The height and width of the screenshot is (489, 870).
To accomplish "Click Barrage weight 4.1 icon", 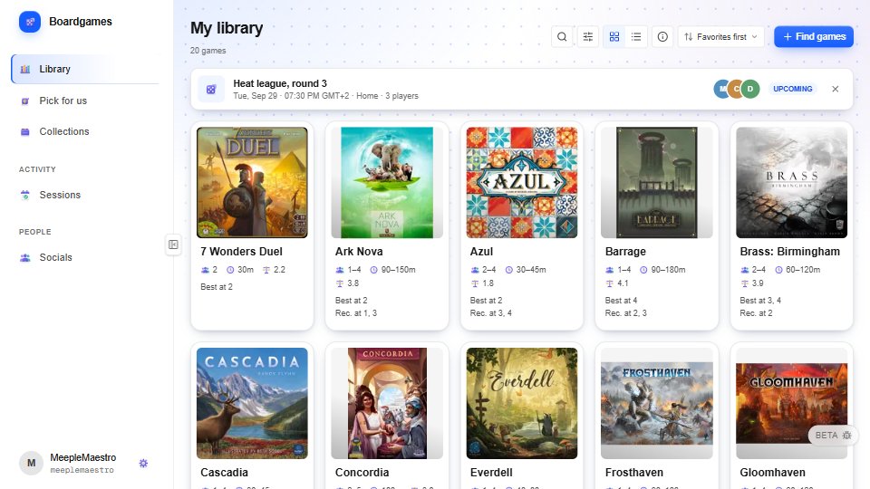I will point(610,283).
